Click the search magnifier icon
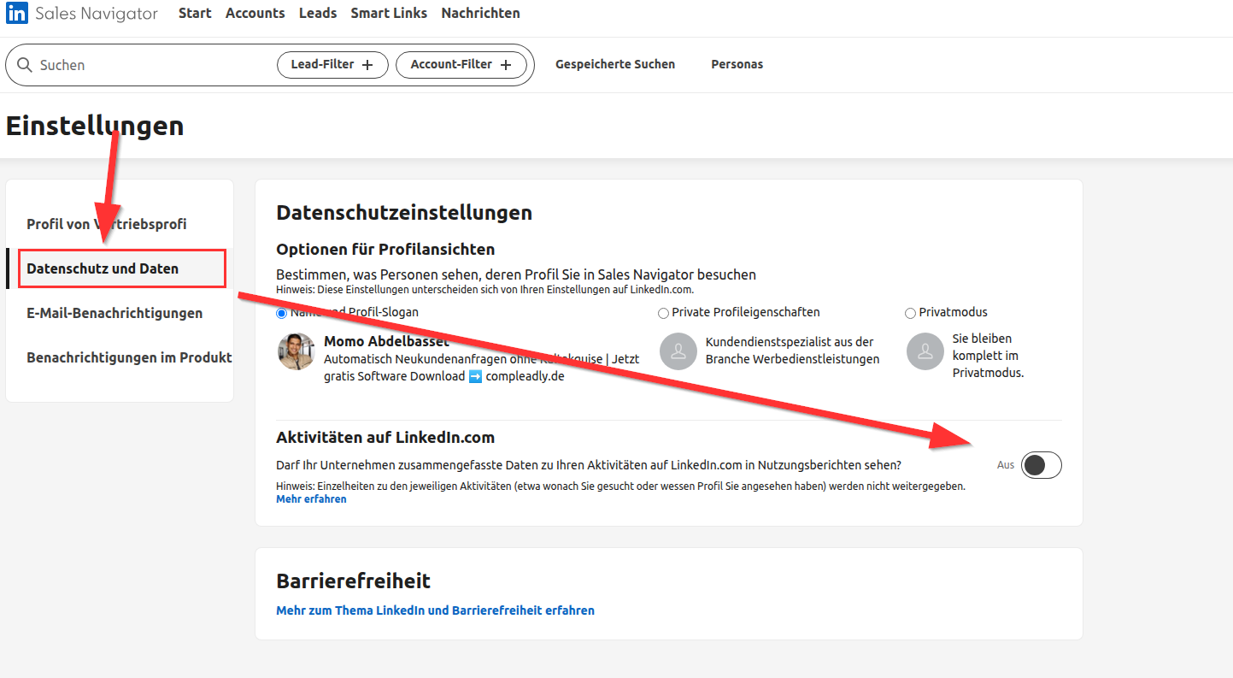This screenshot has width=1233, height=678. pyautogui.click(x=25, y=65)
